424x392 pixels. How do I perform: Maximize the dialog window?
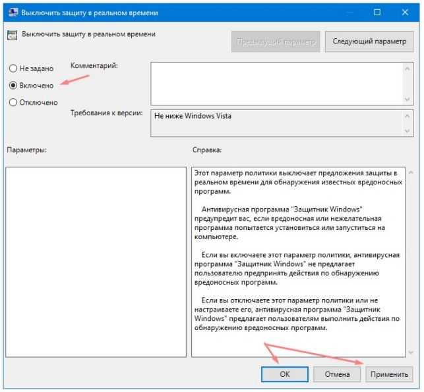tap(377, 12)
